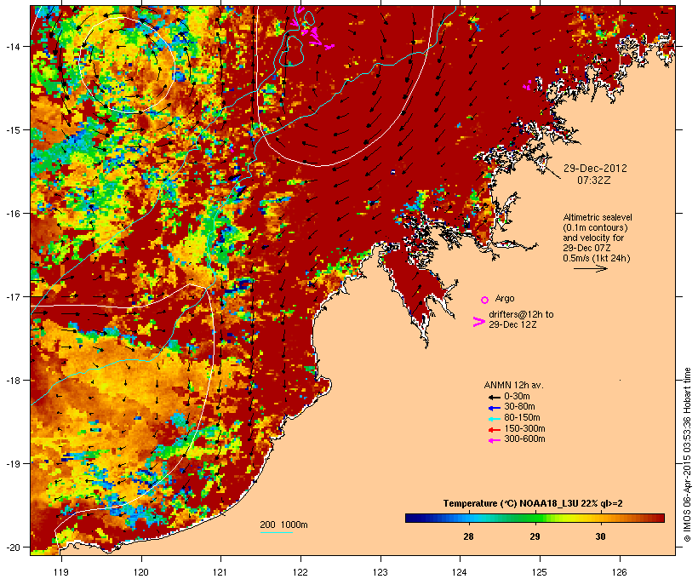698x579 pixels.
Task: Click the latitude axis label -18
Action: tap(12, 381)
